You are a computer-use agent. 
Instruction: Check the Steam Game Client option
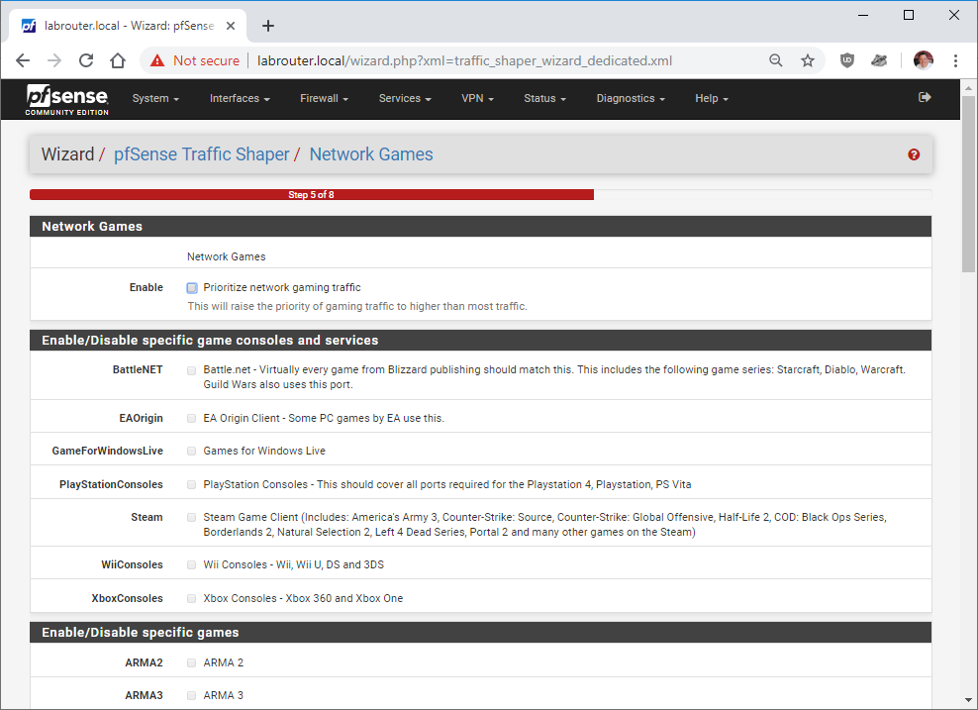[191, 517]
